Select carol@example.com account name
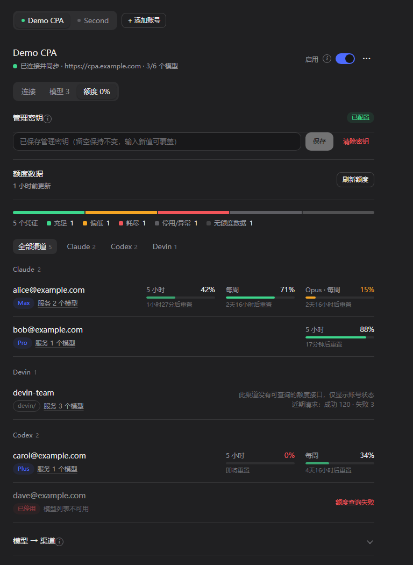This screenshot has height=565, width=413. [49, 455]
